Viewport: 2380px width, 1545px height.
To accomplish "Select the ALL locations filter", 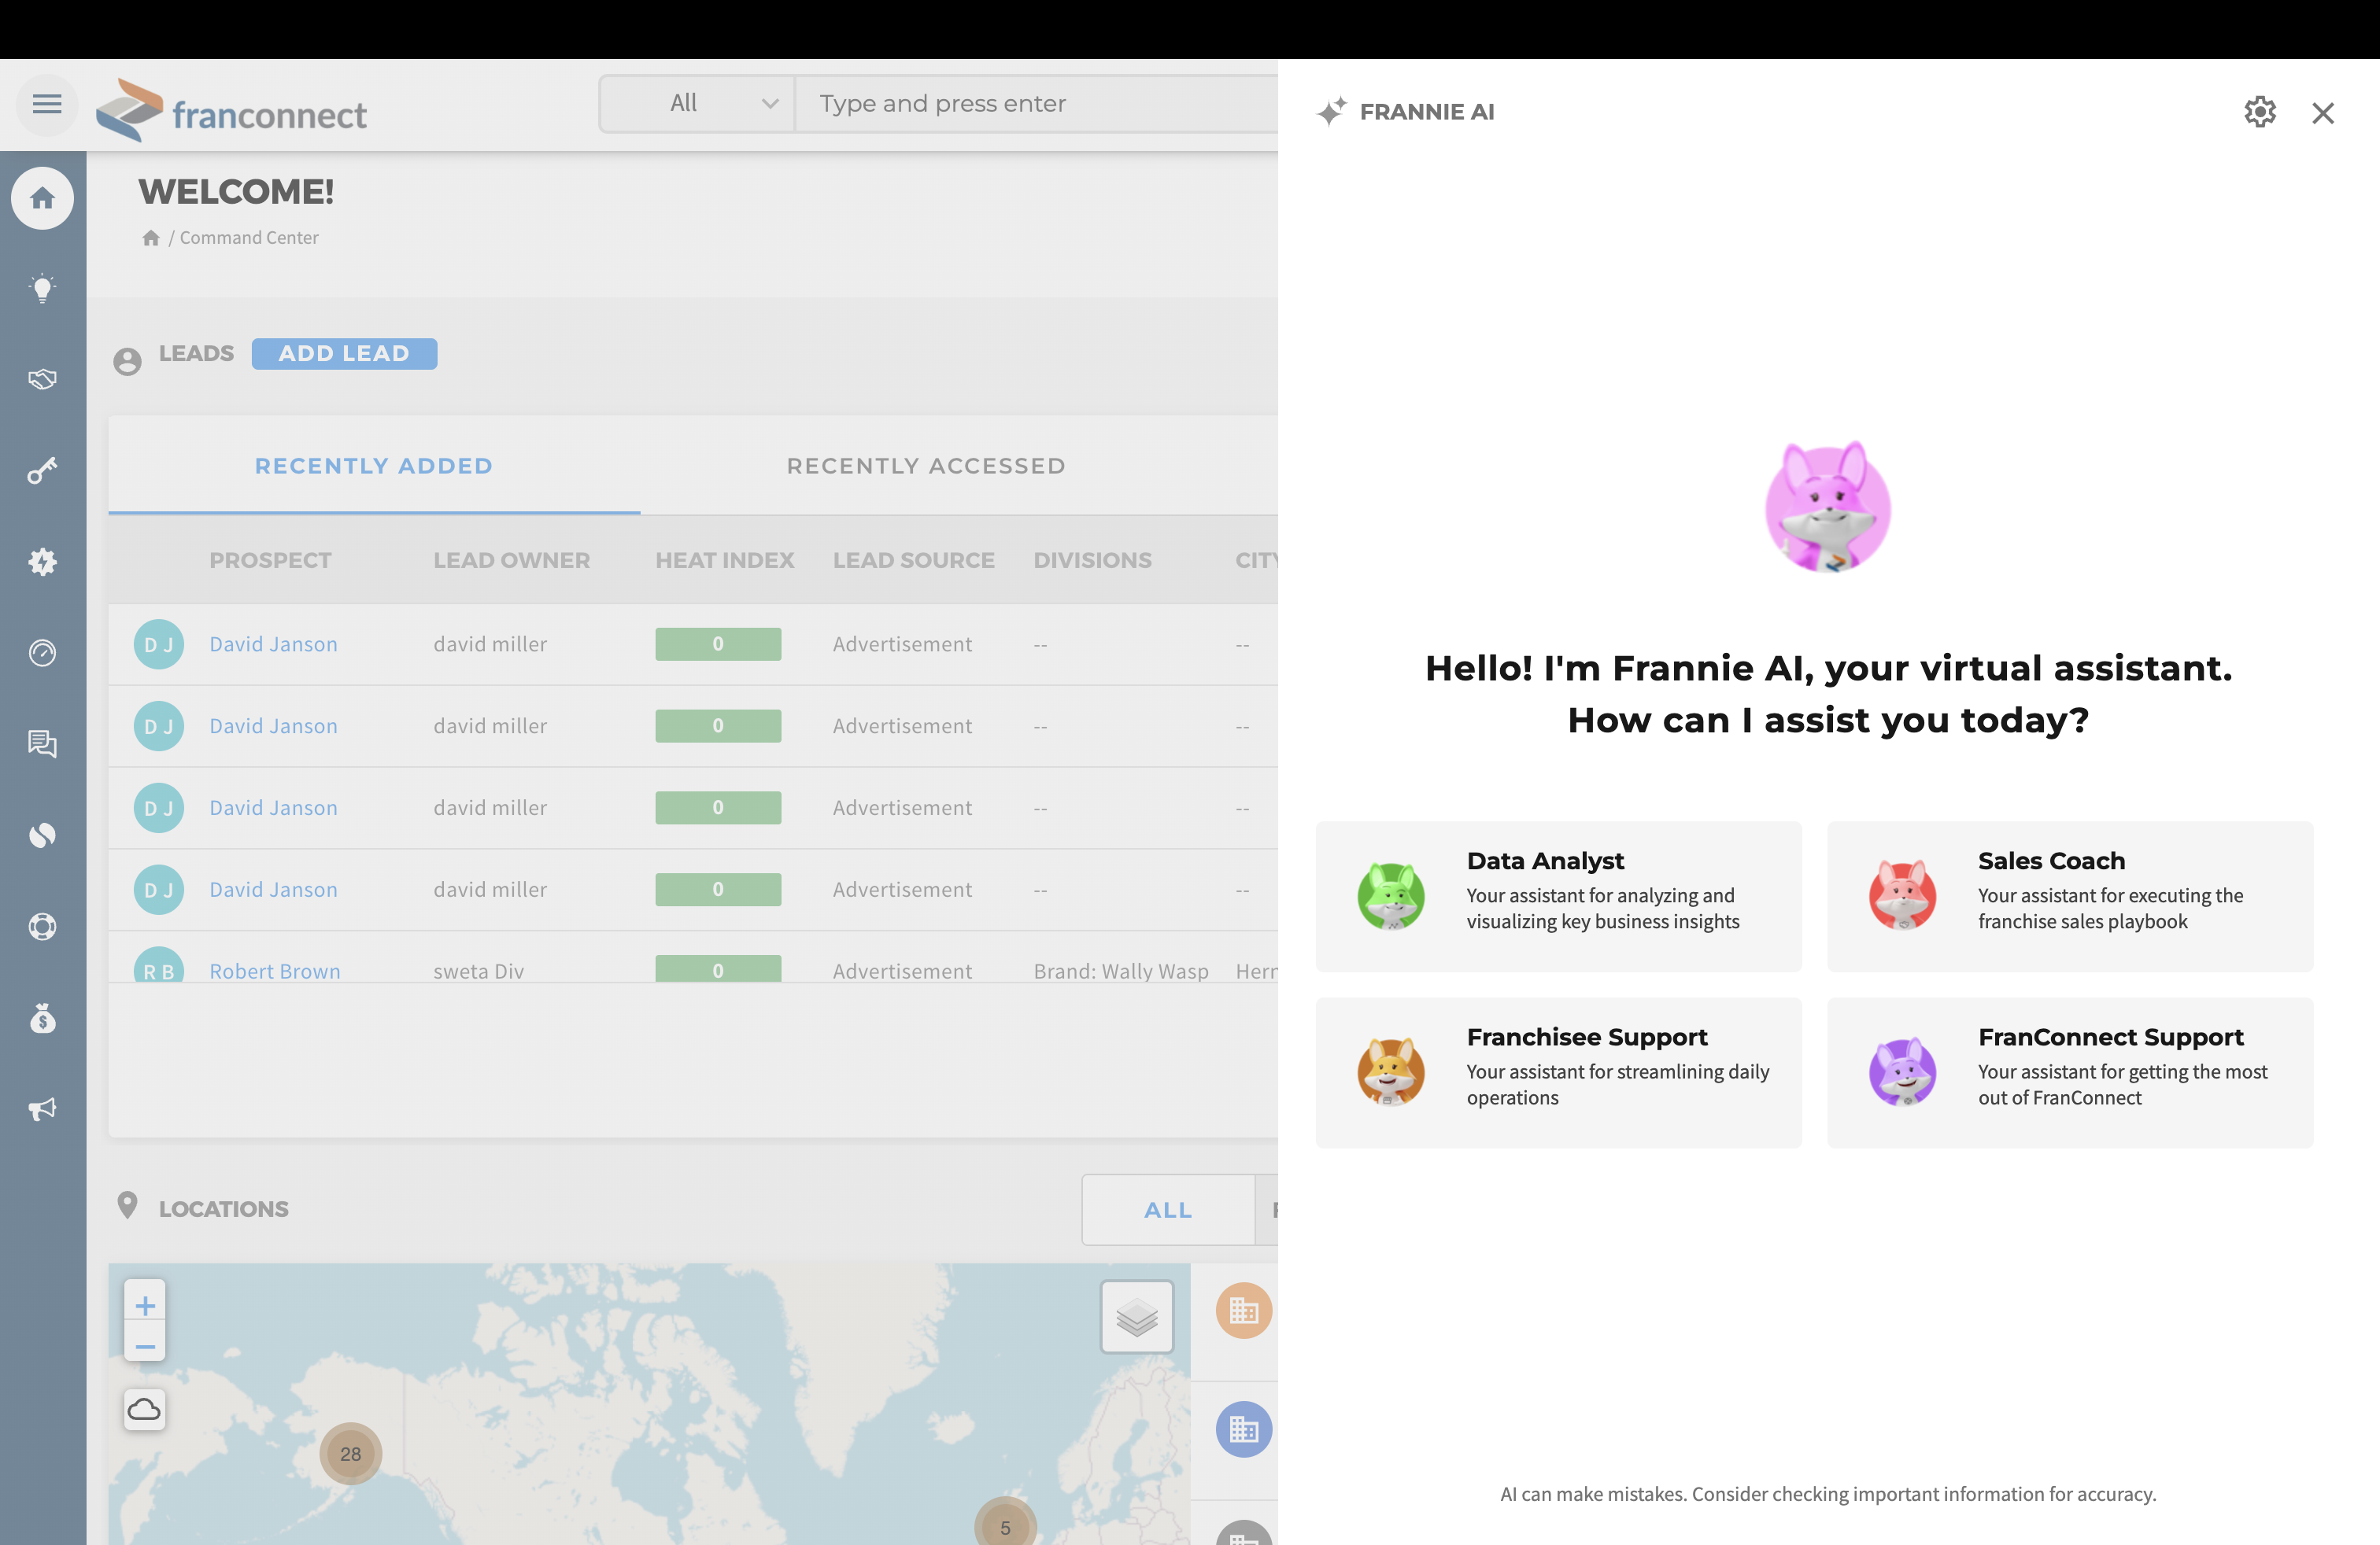I will point(1167,1210).
